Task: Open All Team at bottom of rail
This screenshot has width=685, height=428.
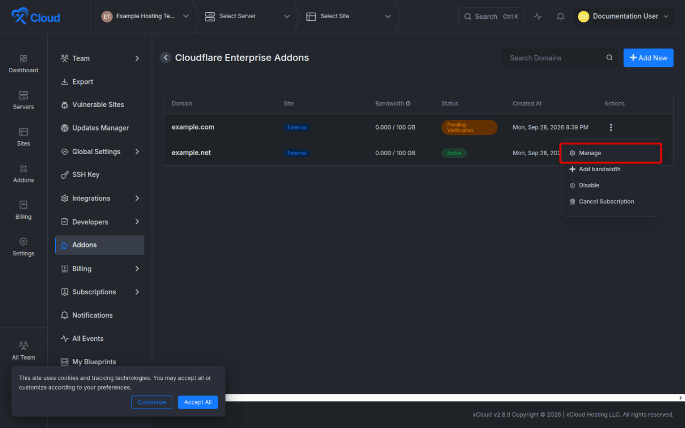Action: tap(24, 350)
